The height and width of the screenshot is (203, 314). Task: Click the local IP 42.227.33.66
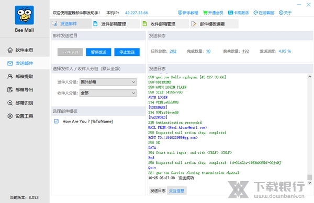(137, 13)
